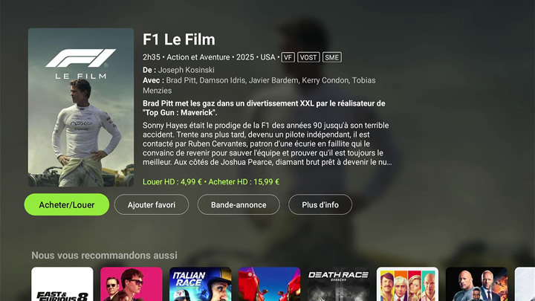Open the Death Race recommendation

click(339, 284)
